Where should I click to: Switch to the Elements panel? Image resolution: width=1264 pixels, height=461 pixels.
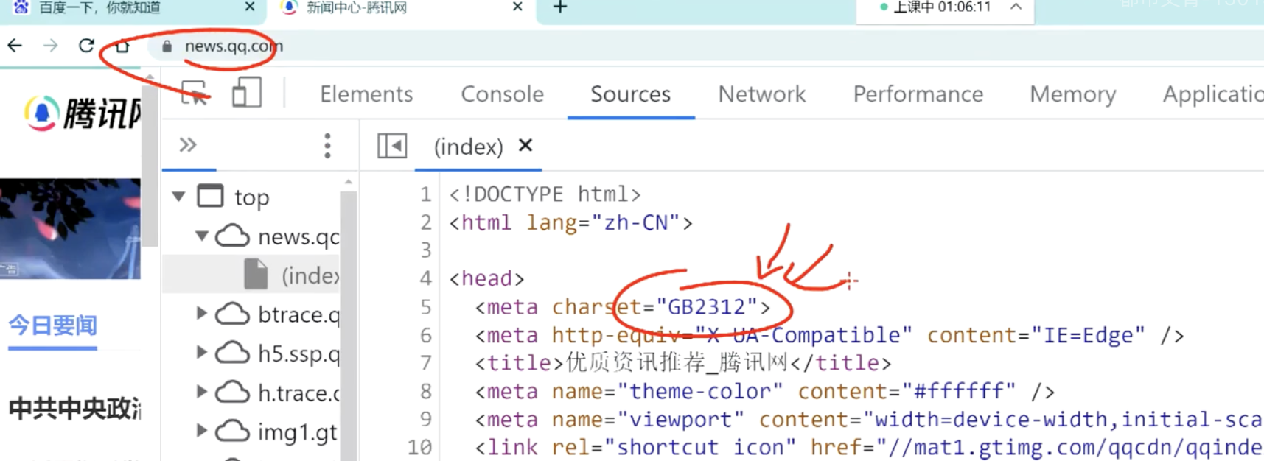pyautogui.click(x=366, y=94)
